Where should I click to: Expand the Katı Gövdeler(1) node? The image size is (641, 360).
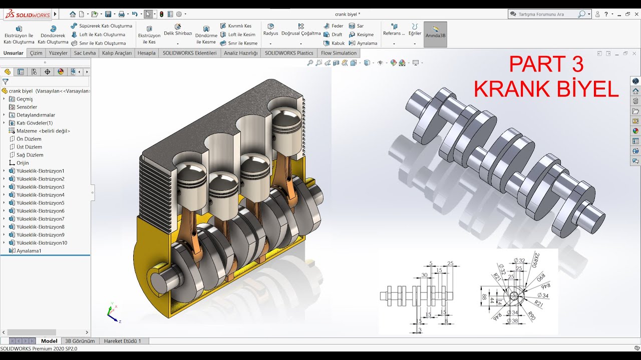4,123
